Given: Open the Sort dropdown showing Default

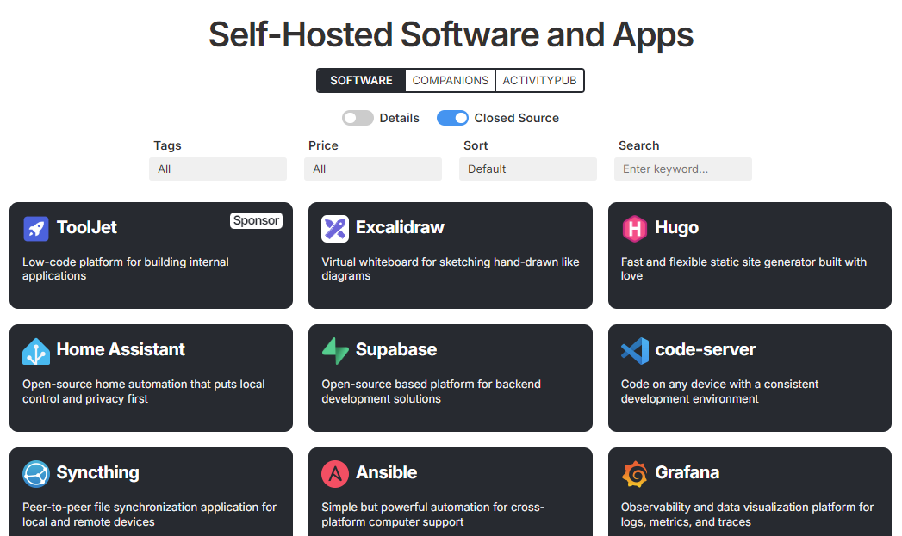Looking at the screenshot, I should pyautogui.click(x=527, y=169).
